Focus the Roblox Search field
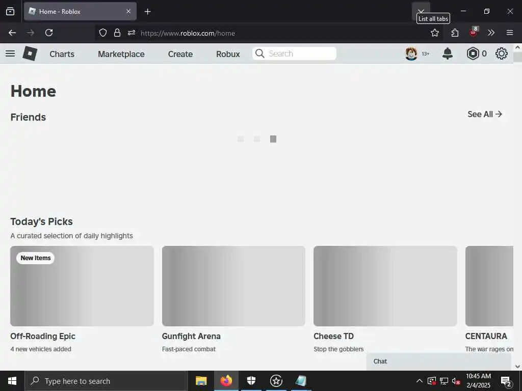 (294, 53)
